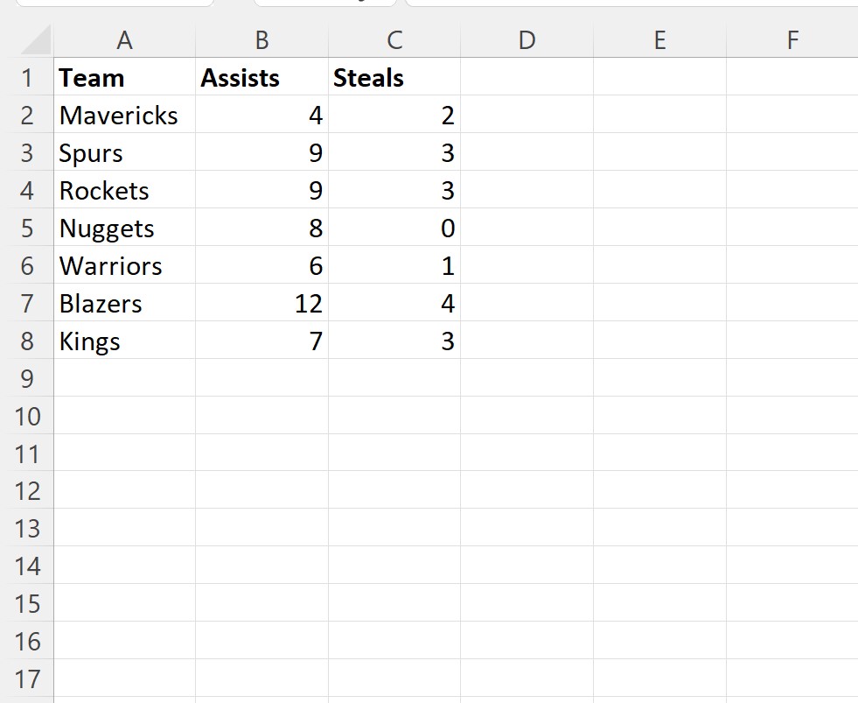Click the Kings team cell

(125, 341)
